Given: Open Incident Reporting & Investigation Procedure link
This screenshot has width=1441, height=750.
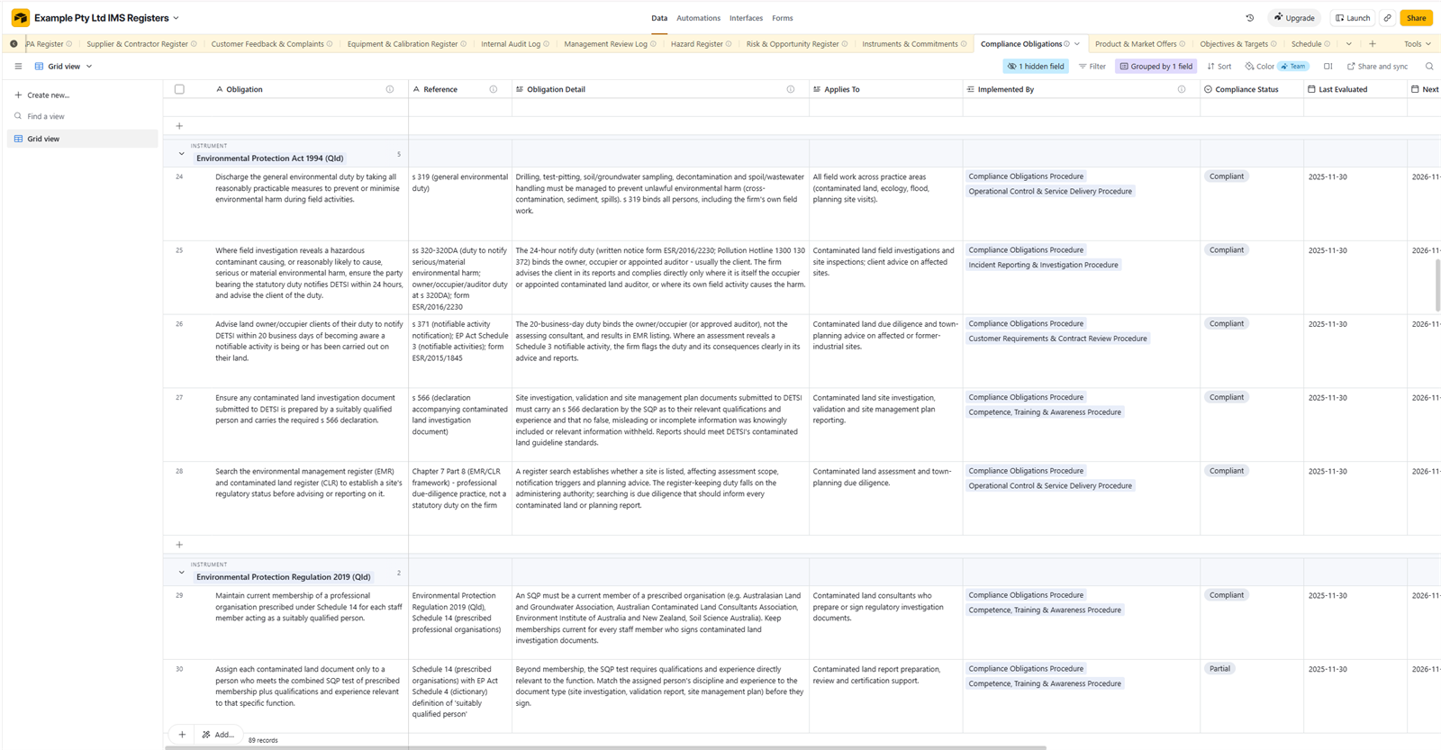Looking at the screenshot, I should pyautogui.click(x=1043, y=265).
